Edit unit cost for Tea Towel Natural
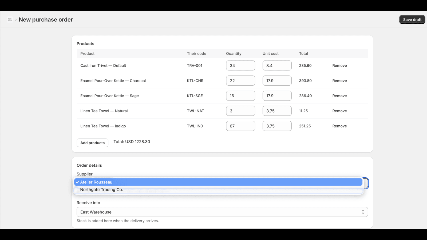 [277, 111]
